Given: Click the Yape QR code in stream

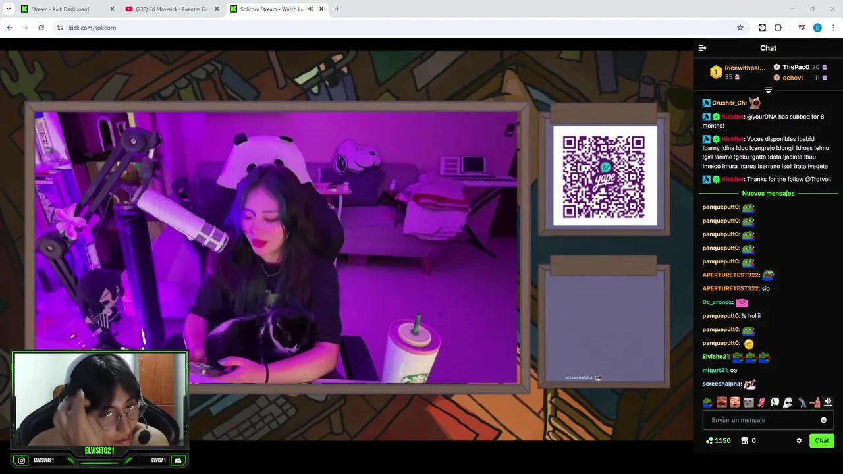Looking at the screenshot, I should click(x=605, y=176).
